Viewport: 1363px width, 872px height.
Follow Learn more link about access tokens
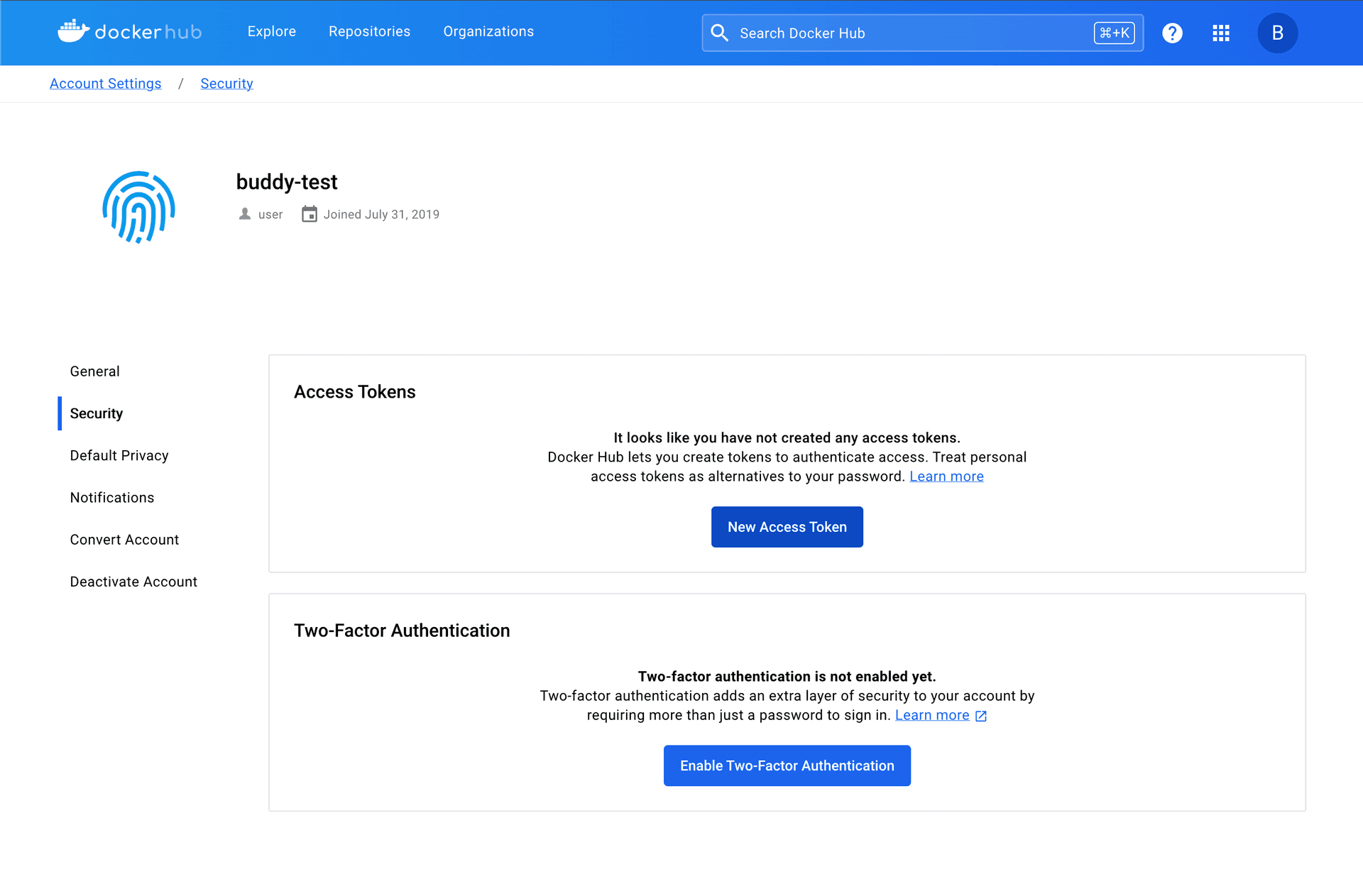click(x=946, y=476)
